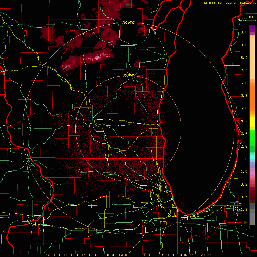This screenshot has height=257, width=257.
Task: Click the 50 NMI range ring label
Action: 128,75
